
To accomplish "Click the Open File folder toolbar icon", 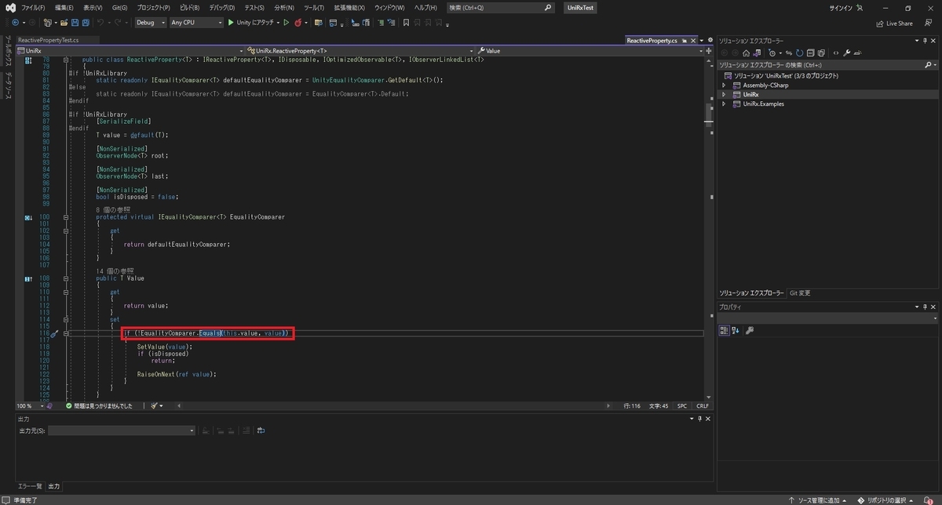I will [x=64, y=23].
